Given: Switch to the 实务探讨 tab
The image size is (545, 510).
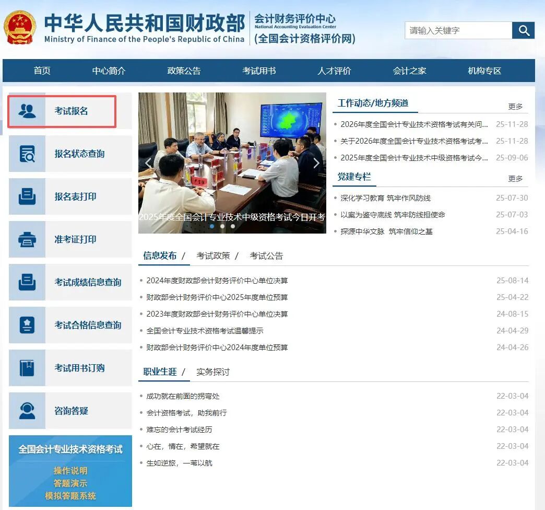Looking at the screenshot, I should [x=213, y=372].
